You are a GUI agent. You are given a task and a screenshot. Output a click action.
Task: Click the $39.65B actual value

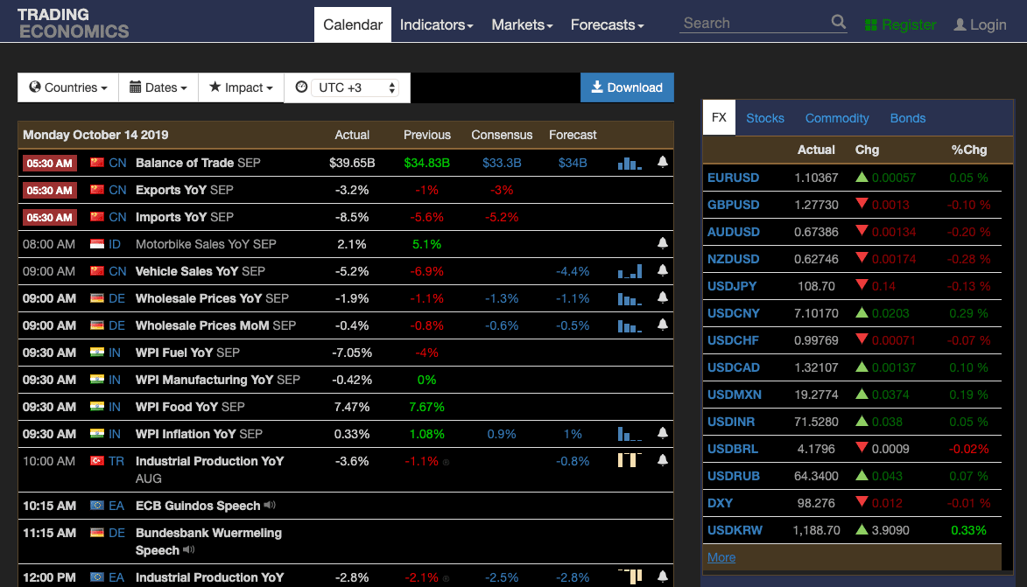click(x=352, y=163)
